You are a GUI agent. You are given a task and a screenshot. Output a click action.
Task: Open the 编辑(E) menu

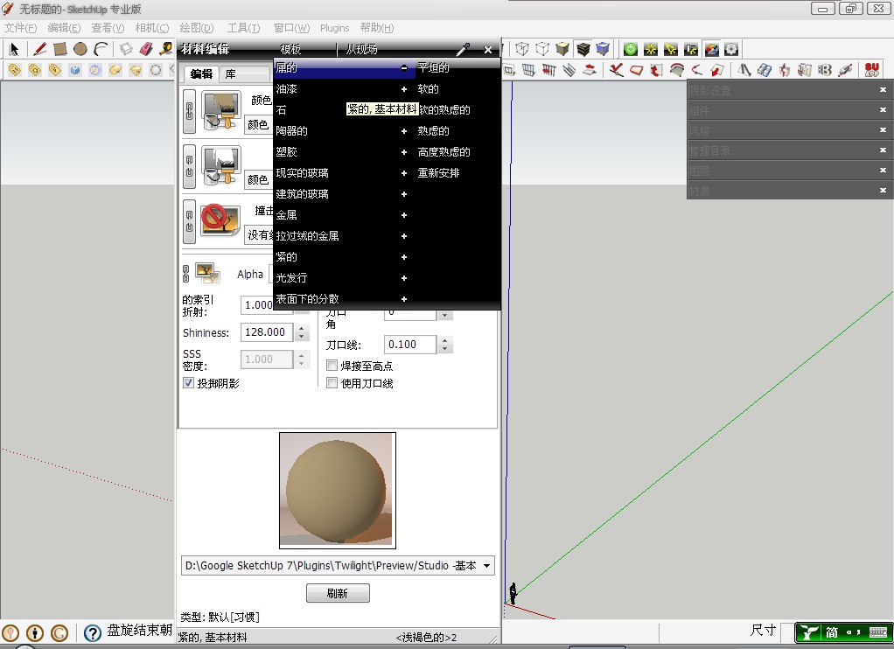click(x=64, y=28)
